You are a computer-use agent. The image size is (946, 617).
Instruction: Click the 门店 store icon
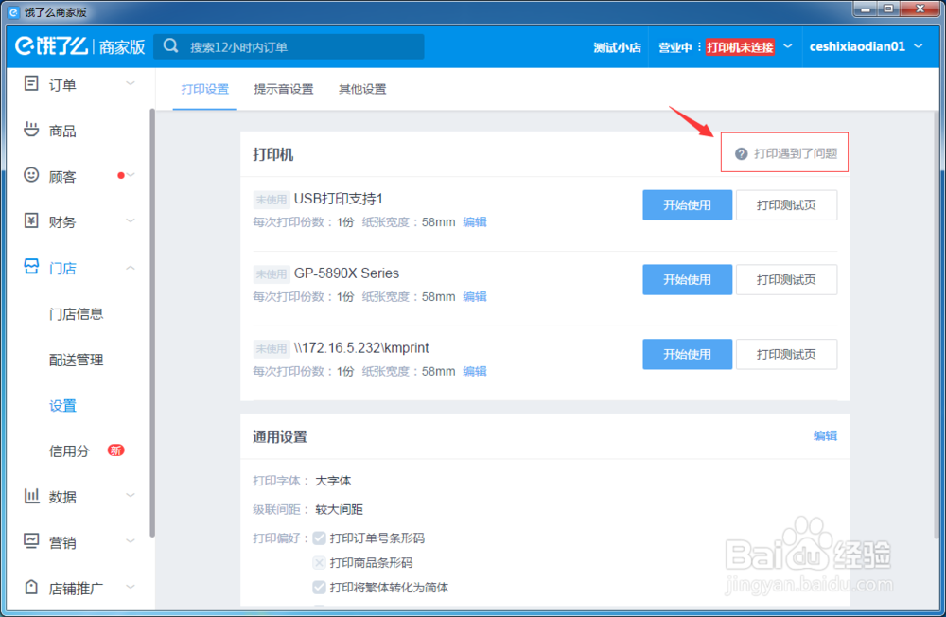[31, 266]
